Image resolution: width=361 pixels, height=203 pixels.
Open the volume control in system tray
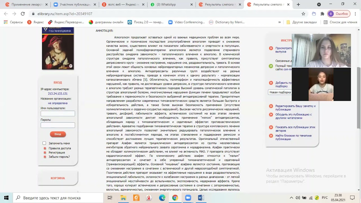[298, 198]
